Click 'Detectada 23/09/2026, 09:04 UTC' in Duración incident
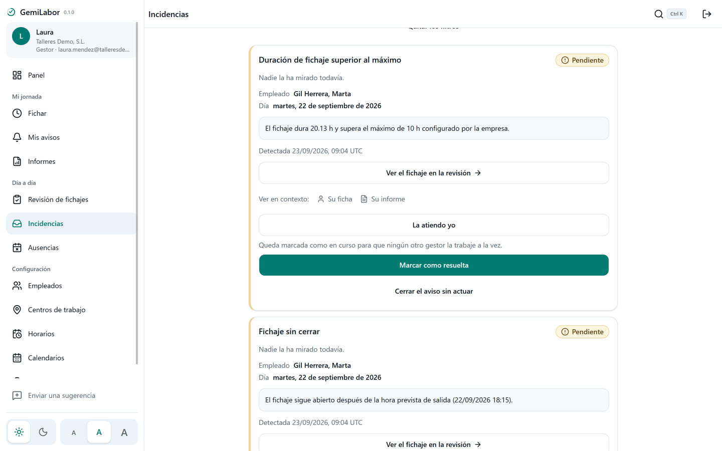Viewport: 722px width, 451px height. click(x=310, y=151)
